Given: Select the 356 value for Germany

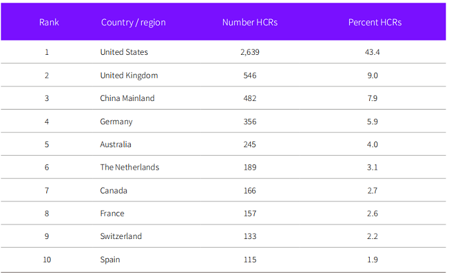Looking at the screenshot, I should 250,121.
